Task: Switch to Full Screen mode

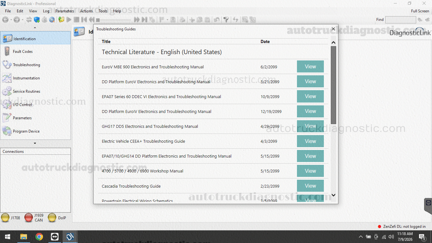Action: [x=420, y=11]
